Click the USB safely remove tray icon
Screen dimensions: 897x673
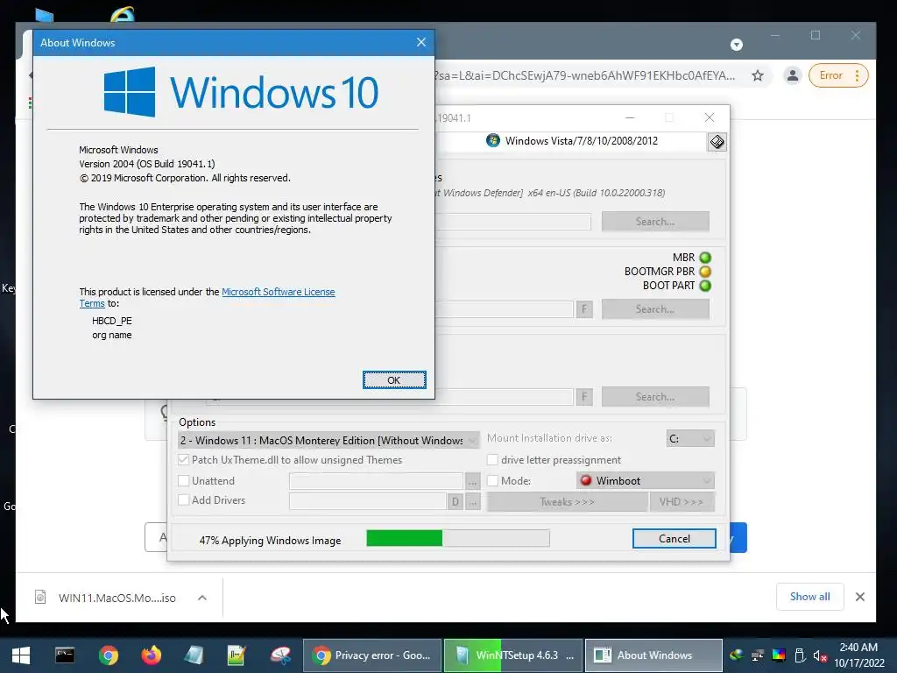800,655
